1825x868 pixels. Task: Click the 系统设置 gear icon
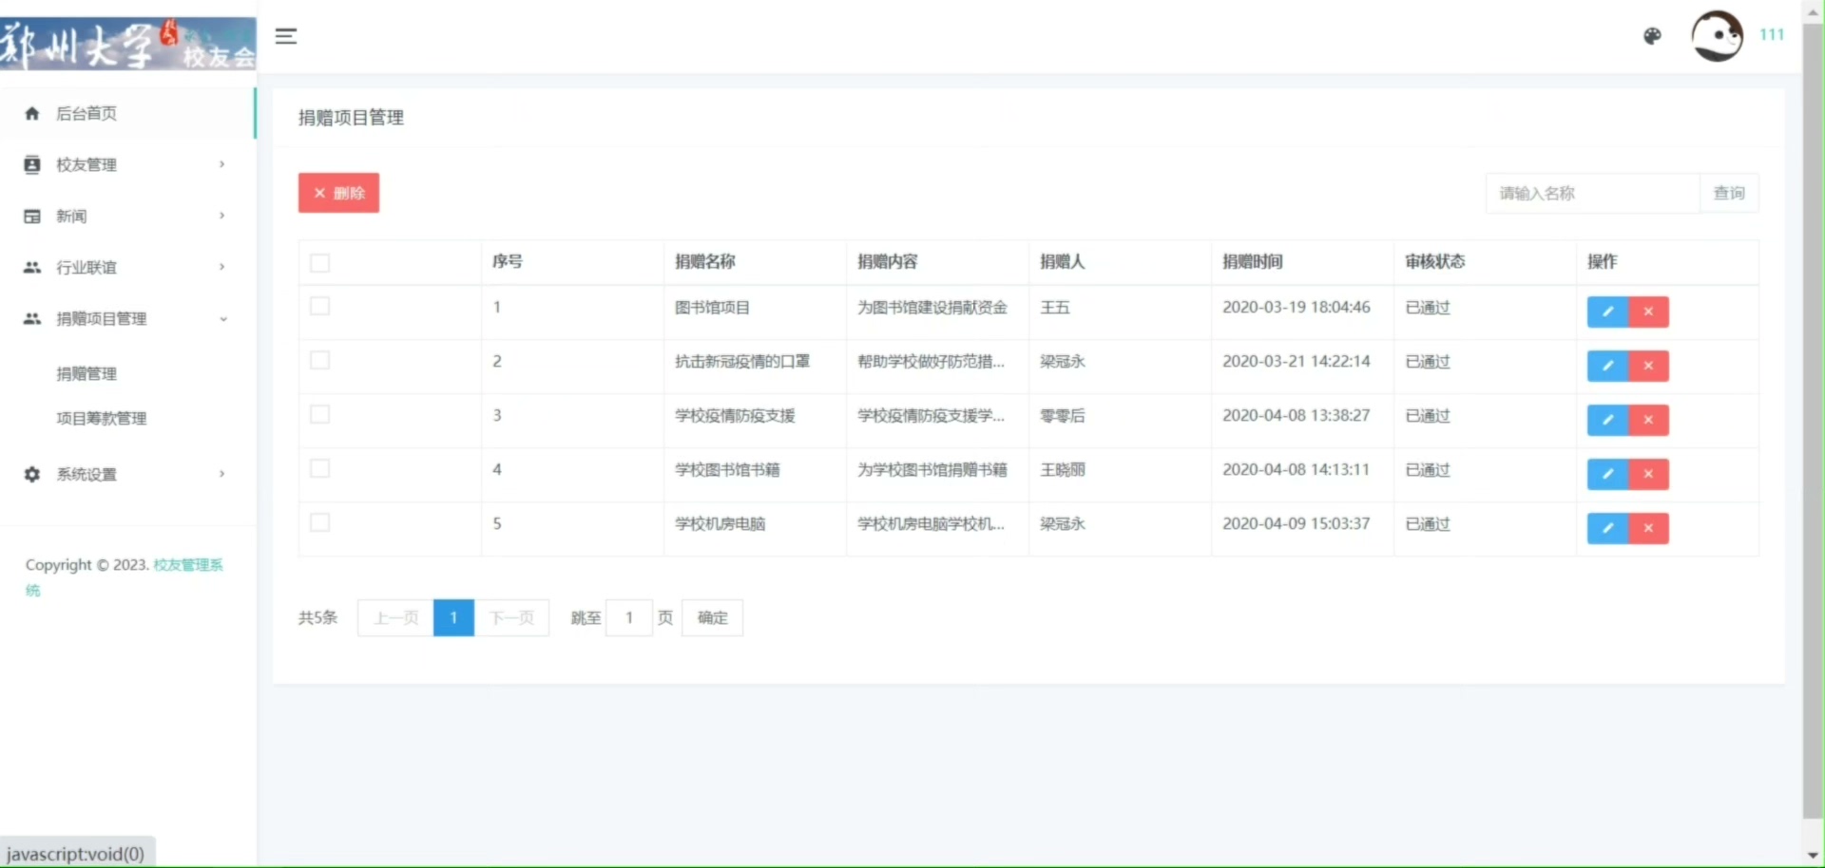coord(32,474)
